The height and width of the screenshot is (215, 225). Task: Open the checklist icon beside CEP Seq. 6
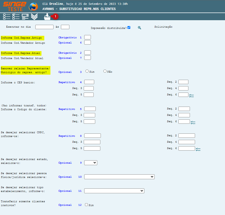pos(191,96)
